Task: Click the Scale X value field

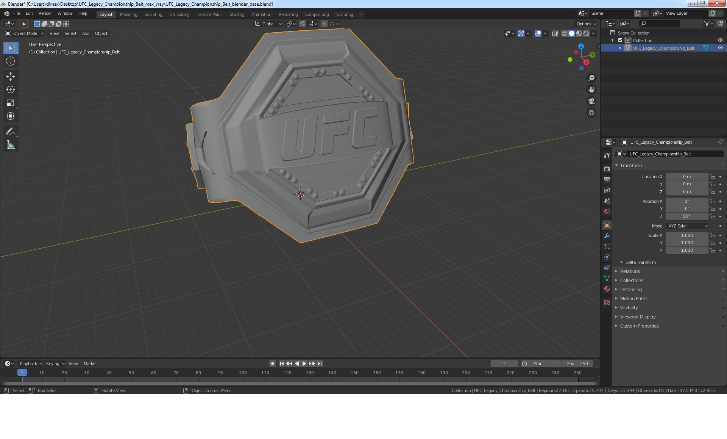Action: (687, 235)
